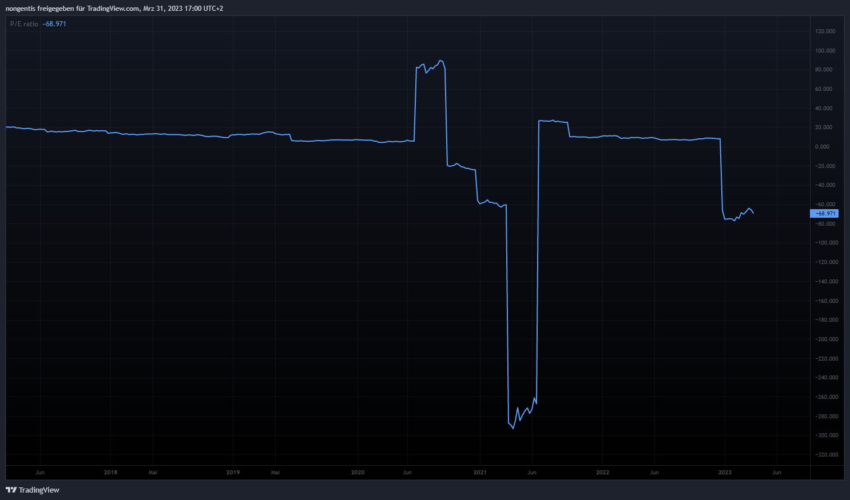The image size is (850, 500).
Task: Click the -68.971 value in the legend
Action: [54, 24]
